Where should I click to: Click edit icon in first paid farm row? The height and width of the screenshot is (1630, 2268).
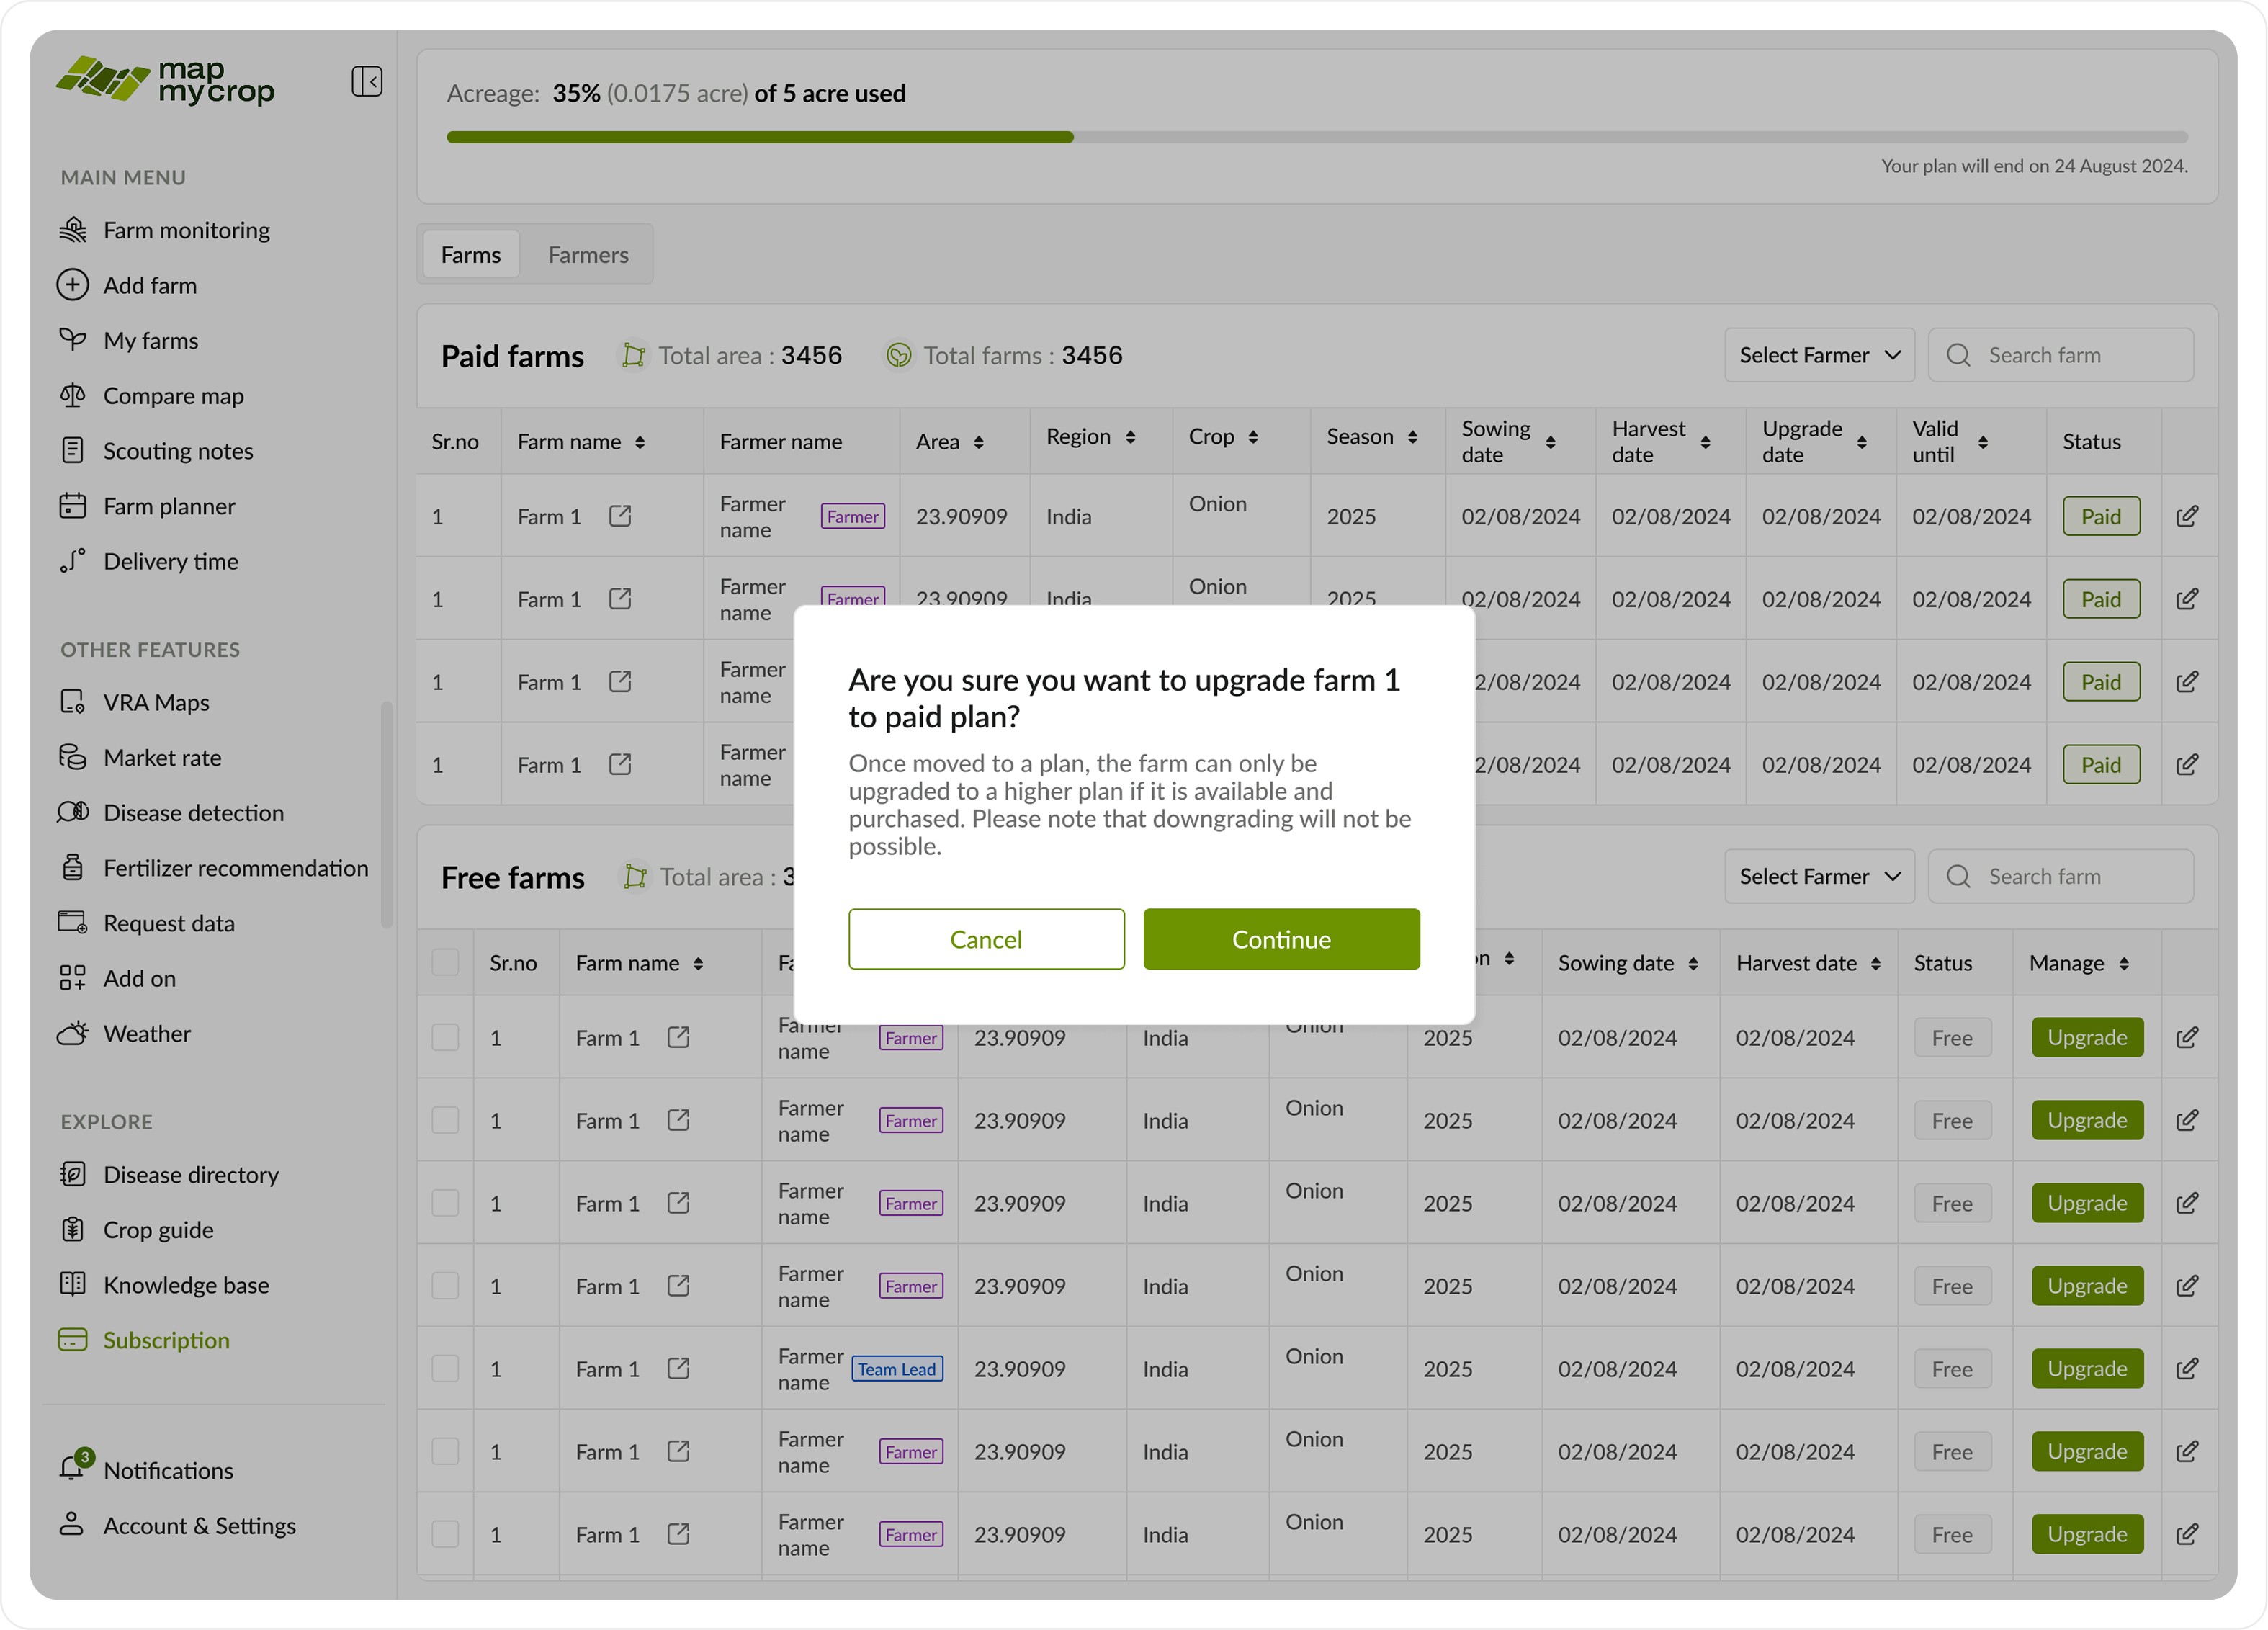pyautogui.click(x=2187, y=516)
